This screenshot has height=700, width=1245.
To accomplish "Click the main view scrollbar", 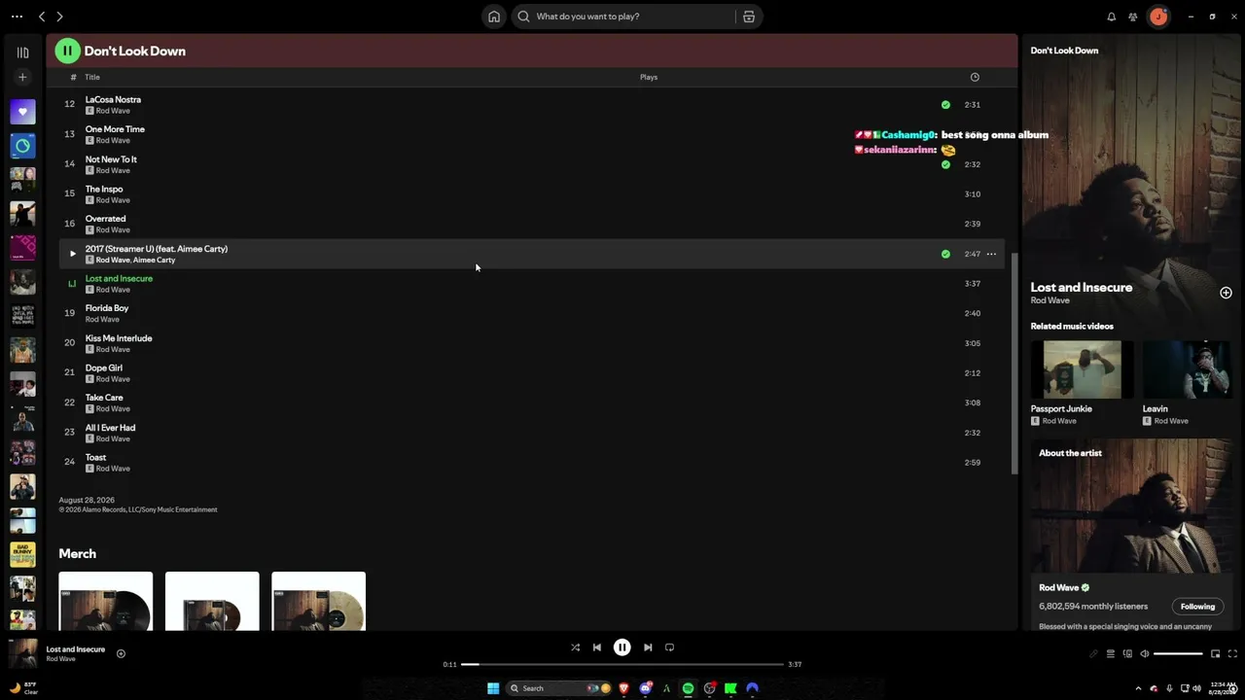I will click(x=1014, y=365).
